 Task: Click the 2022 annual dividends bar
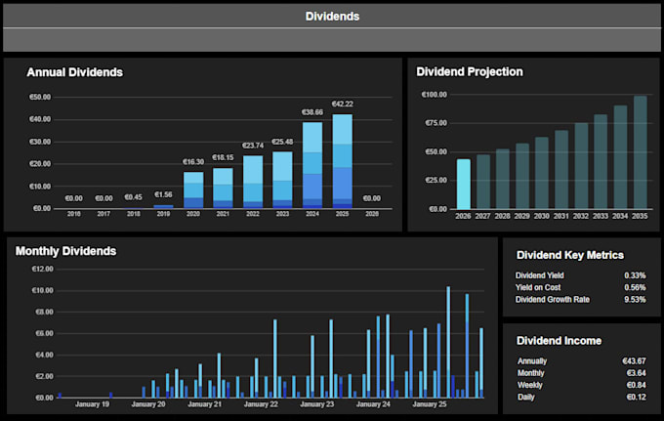253,182
